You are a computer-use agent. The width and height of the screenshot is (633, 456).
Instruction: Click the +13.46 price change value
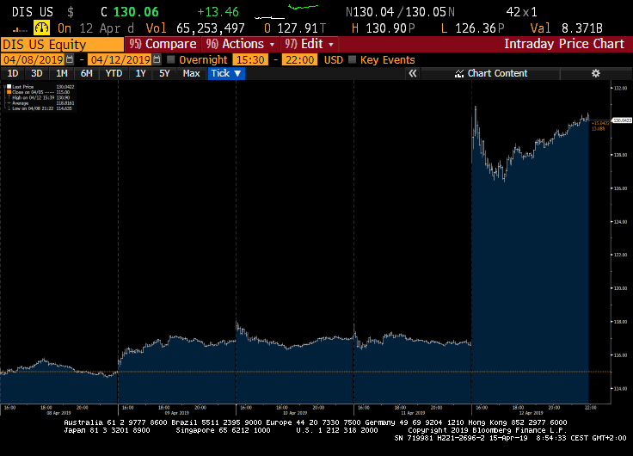(218, 12)
